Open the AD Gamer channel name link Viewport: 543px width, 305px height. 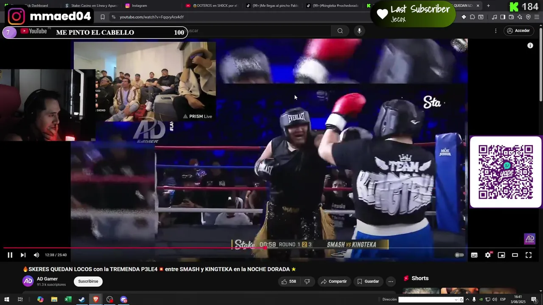[47, 279]
